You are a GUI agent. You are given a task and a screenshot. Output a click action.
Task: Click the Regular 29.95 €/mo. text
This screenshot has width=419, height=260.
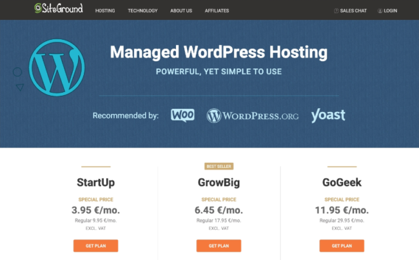tap(342, 221)
